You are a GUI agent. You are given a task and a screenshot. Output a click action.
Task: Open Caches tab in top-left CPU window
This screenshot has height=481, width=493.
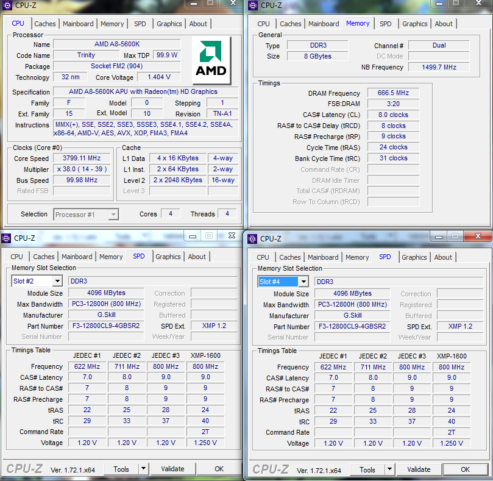45,24
